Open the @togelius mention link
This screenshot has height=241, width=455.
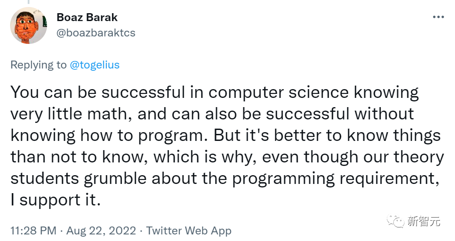95,65
